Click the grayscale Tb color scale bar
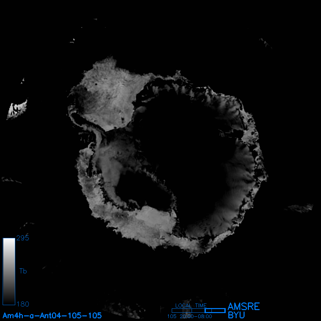Viewport: 321px width, 321px height. [9, 271]
